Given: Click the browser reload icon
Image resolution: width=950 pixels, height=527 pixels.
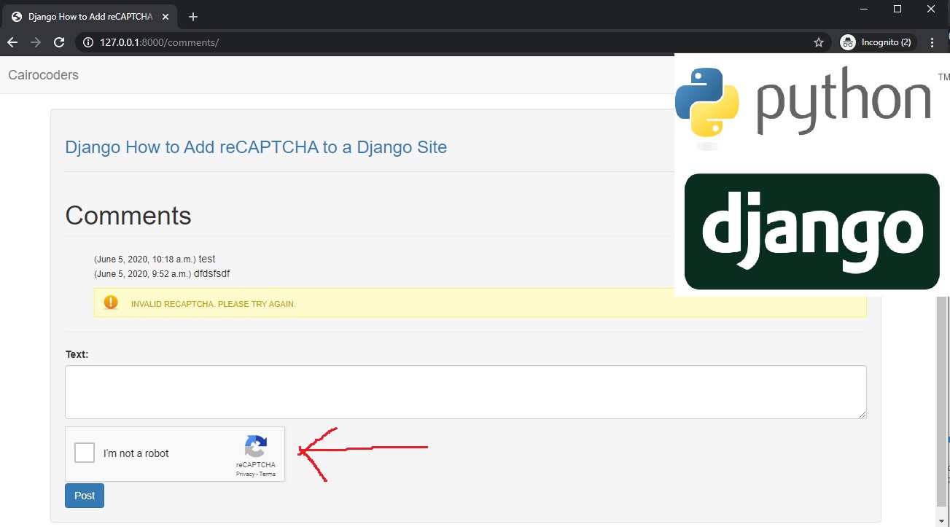Looking at the screenshot, I should pyautogui.click(x=59, y=42).
